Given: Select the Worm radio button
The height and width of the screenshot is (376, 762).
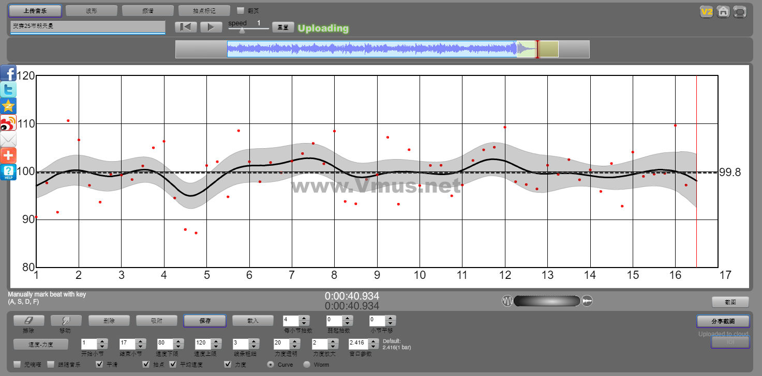Looking at the screenshot, I should (x=307, y=364).
